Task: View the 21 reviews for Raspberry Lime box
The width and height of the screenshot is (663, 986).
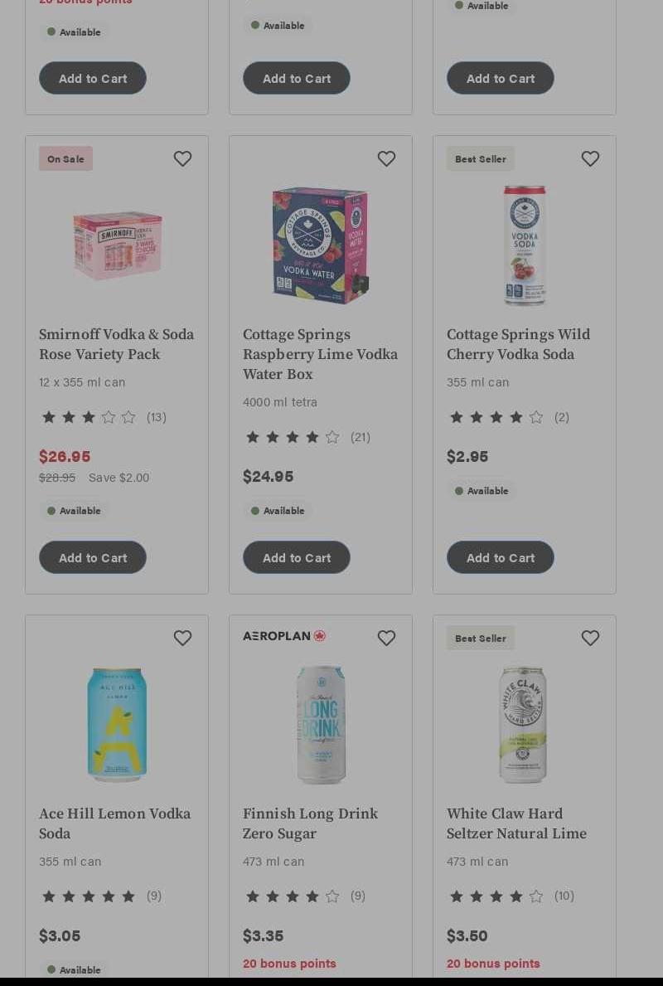Action: pos(361,437)
